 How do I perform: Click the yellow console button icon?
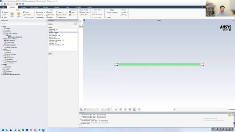229,115
